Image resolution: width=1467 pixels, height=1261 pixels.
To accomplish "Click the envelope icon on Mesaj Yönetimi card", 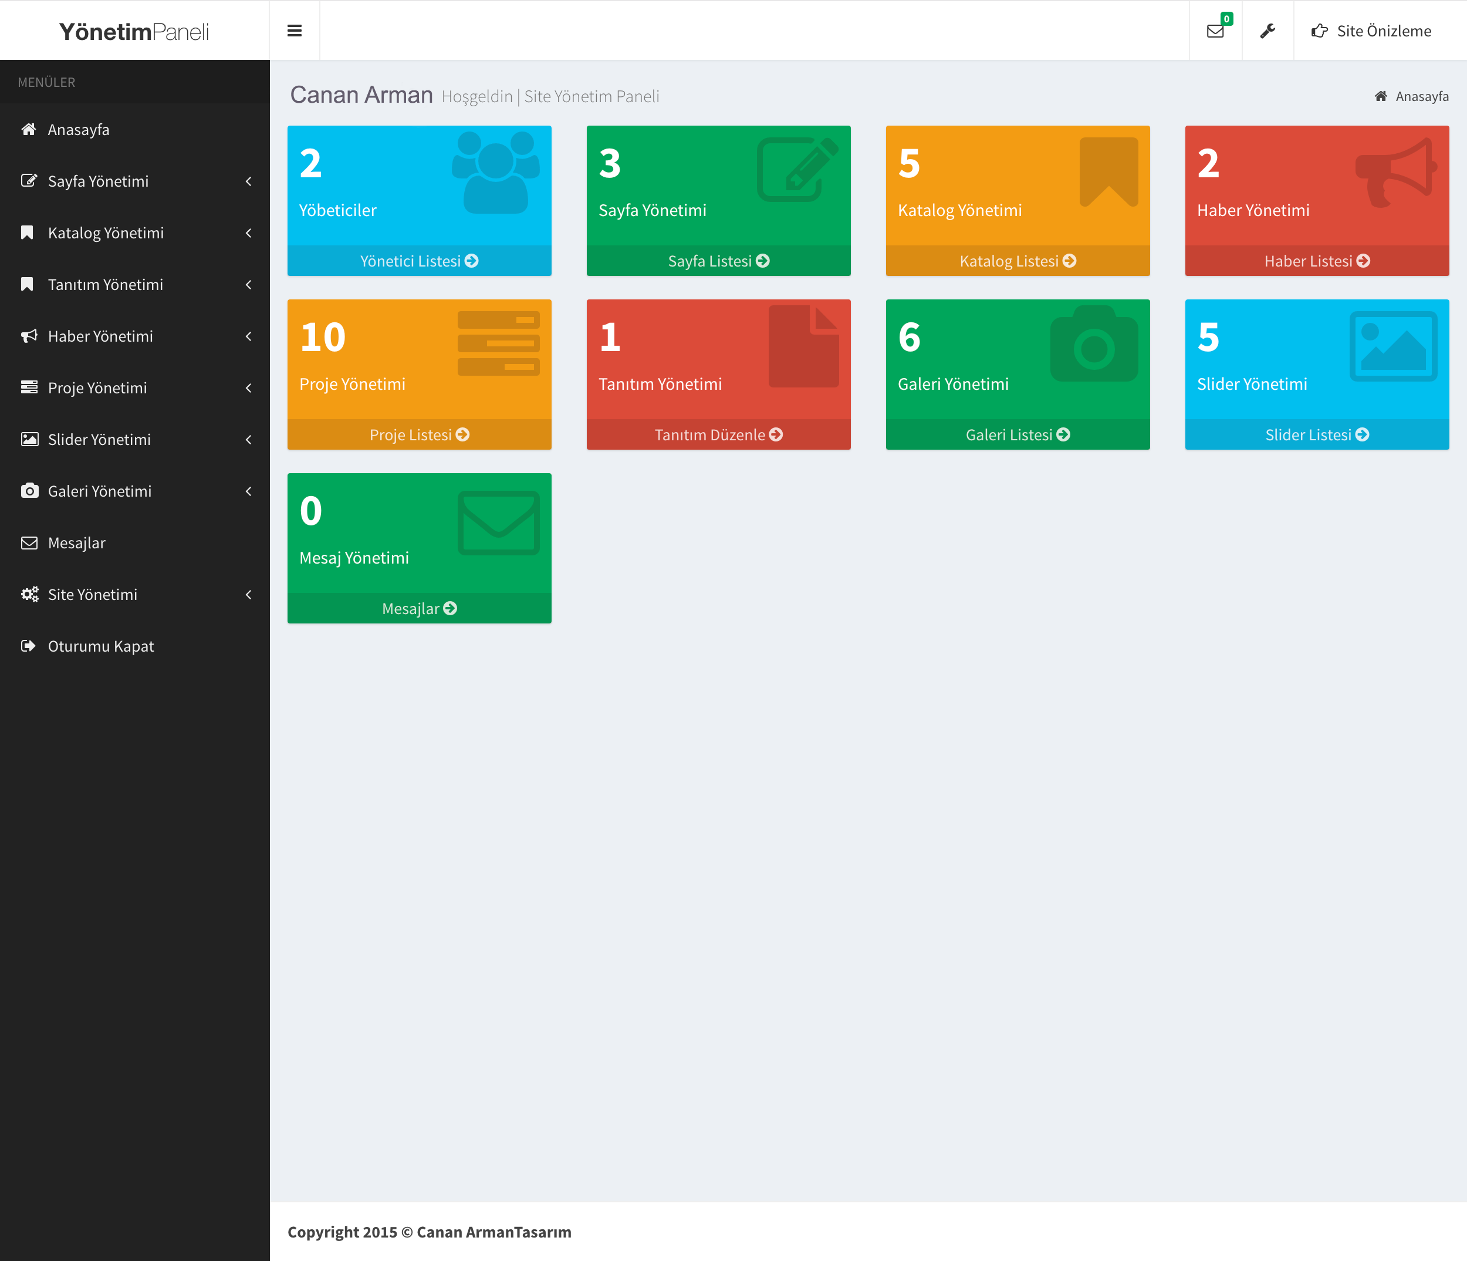I will 498,523.
